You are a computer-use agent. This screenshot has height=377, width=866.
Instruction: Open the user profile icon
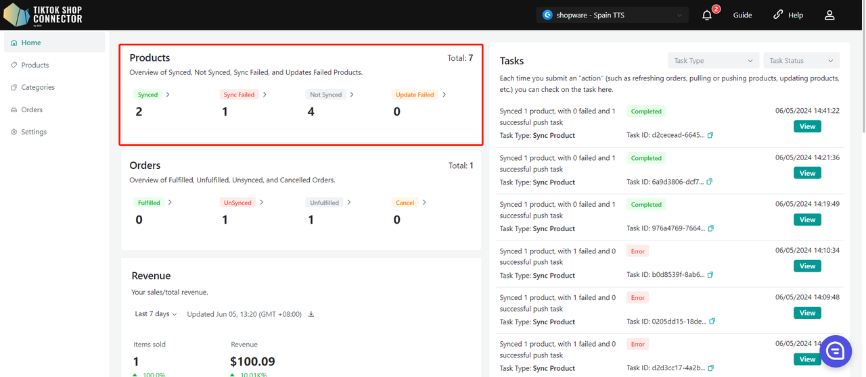pyautogui.click(x=829, y=15)
